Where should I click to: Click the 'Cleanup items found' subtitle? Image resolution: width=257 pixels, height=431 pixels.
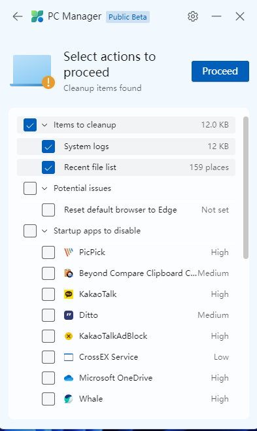coord(103,88)
